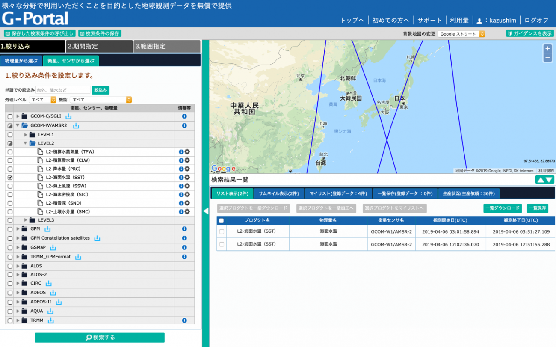Click the download icon beside TRMM_GPMFormat

pos(78,257)
